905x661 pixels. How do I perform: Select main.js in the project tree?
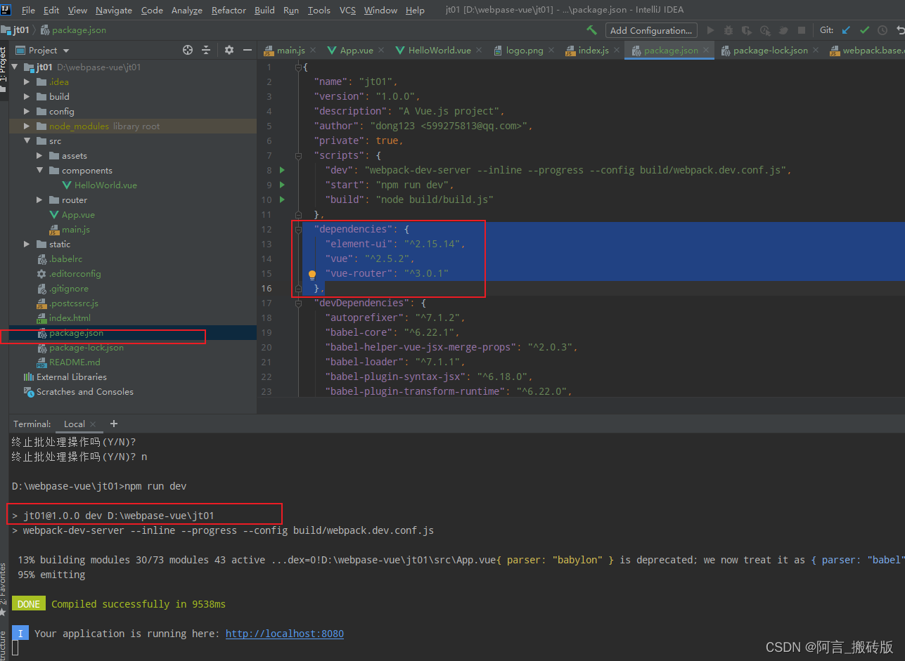click(x=75, y=229)
